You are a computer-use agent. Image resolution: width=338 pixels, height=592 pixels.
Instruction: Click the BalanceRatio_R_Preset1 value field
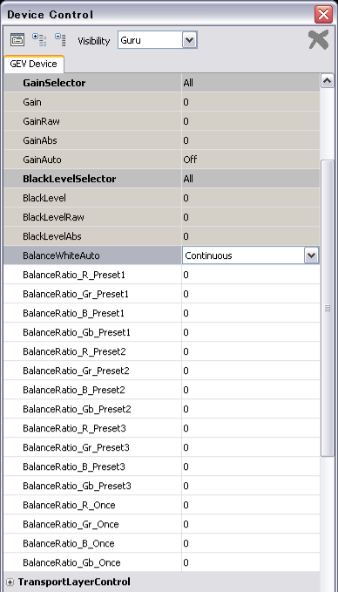251,275
